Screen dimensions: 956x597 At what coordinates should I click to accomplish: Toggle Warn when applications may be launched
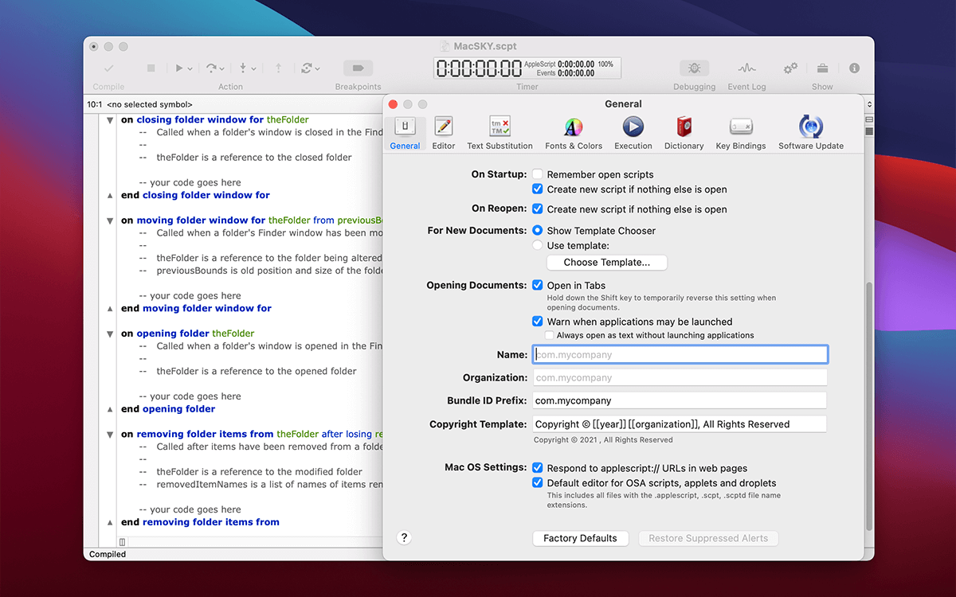538,322
